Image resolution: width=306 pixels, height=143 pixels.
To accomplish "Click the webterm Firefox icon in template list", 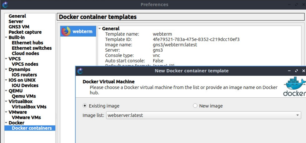I will (66, 31).
